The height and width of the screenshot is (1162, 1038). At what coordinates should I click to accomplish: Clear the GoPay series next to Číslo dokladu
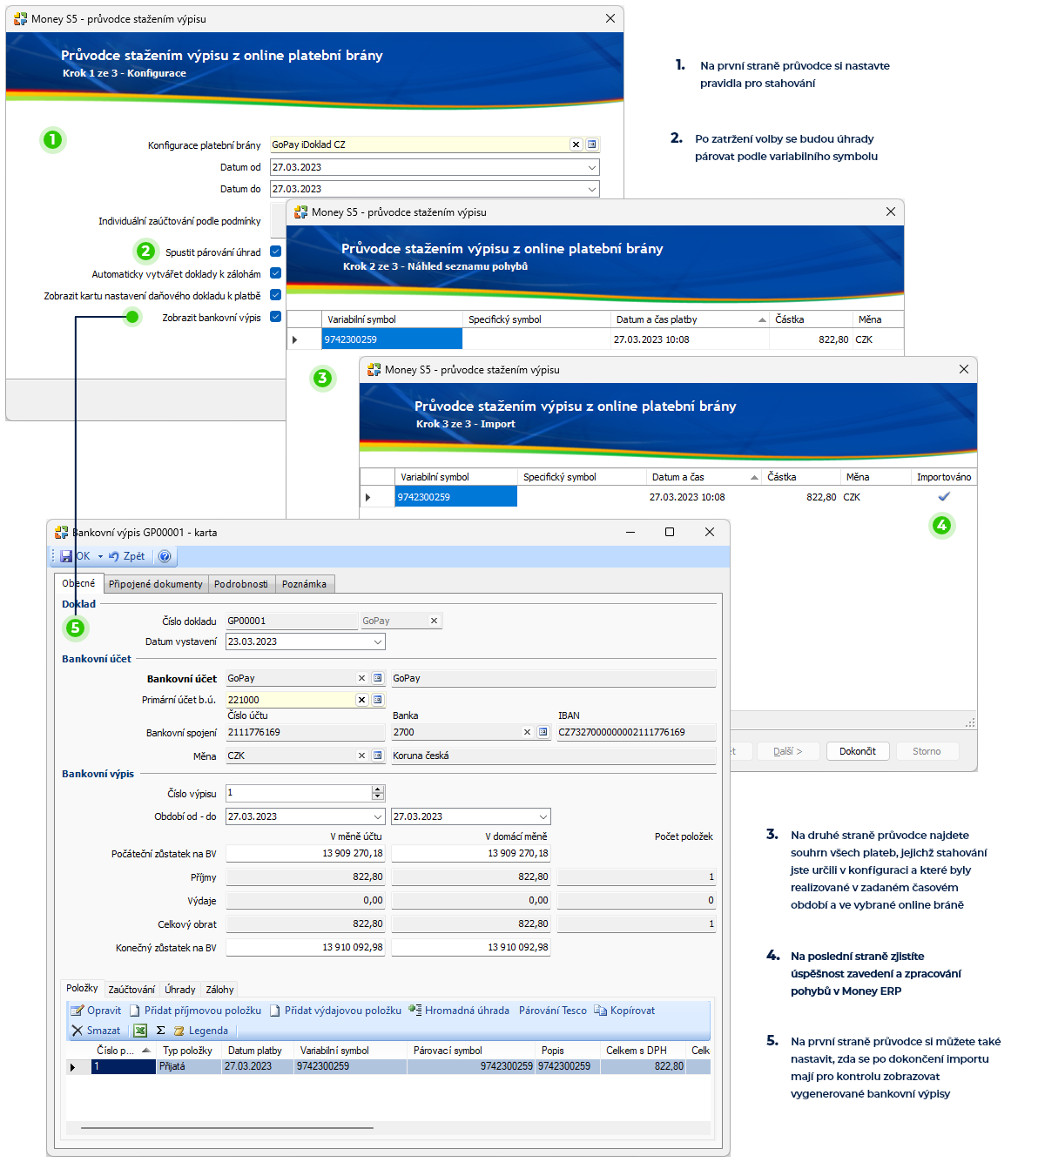pos(434,621)
